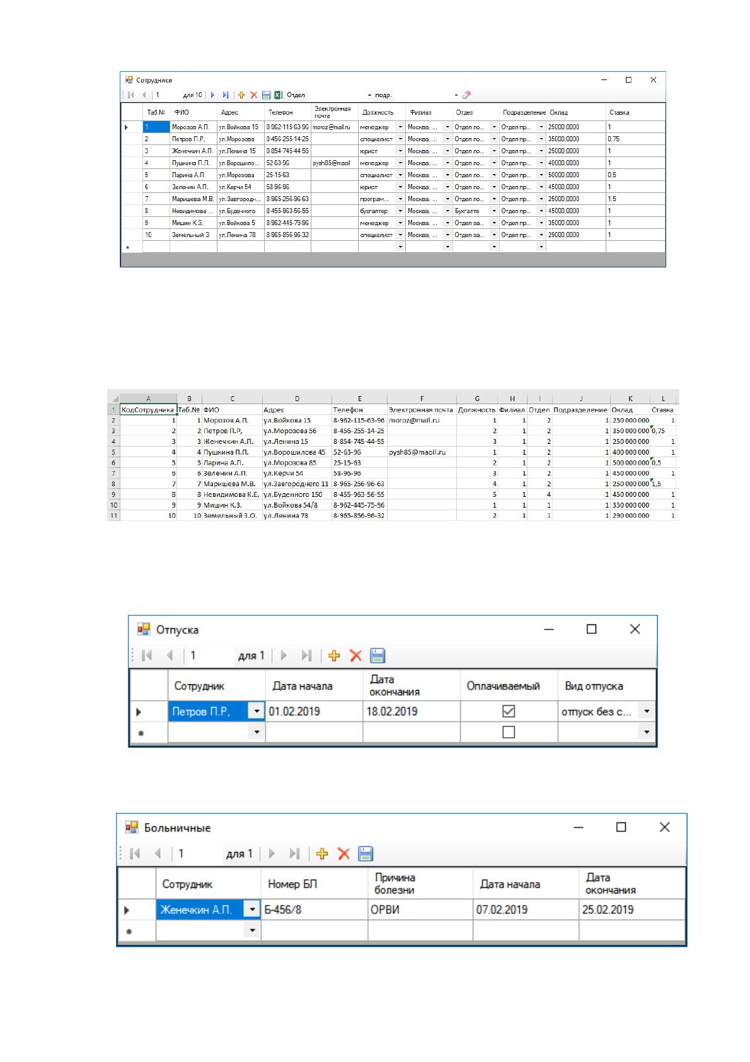
Task: Jump to last record in Больничные toolbar
Action: coord(294,854)
